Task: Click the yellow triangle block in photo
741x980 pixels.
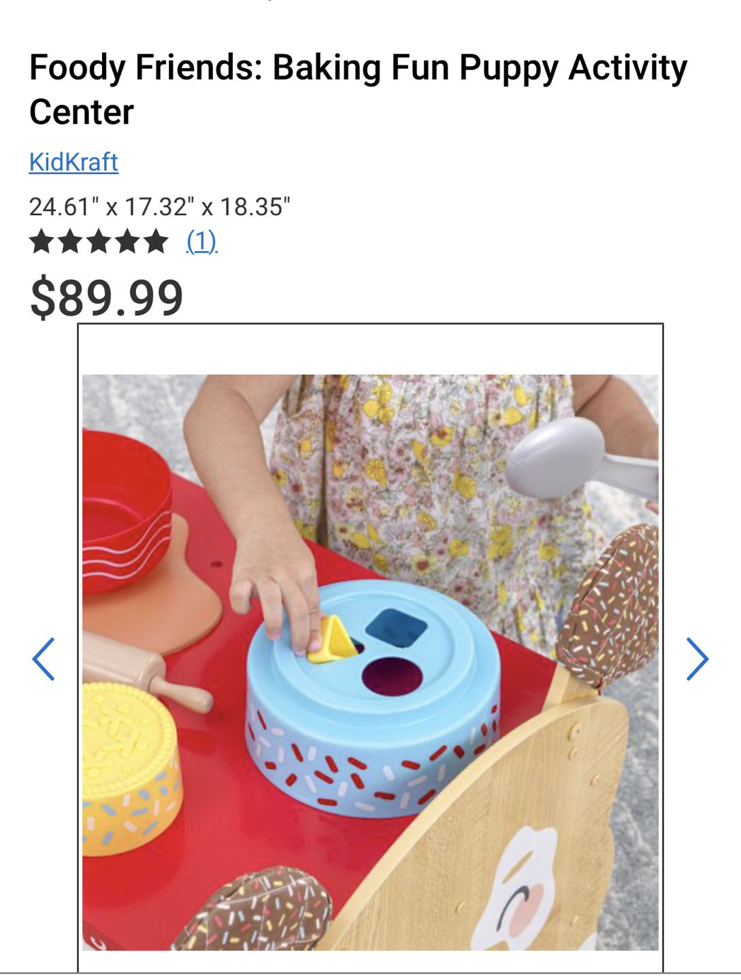Action: click(332, 640)
